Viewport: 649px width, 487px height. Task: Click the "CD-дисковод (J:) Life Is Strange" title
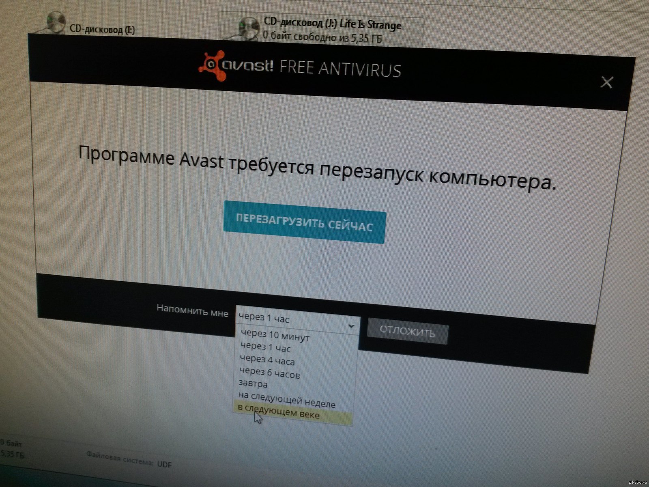tap(332, 24)
